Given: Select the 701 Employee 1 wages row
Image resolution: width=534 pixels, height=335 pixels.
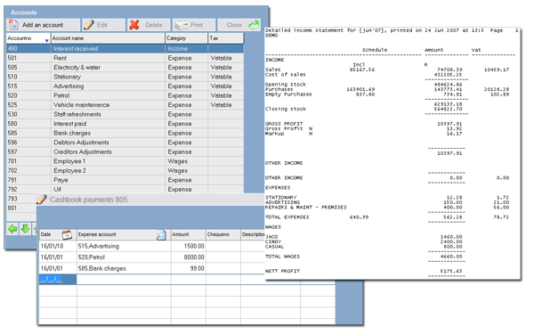Looking at the screenshot, I should (x=125, y=161).
